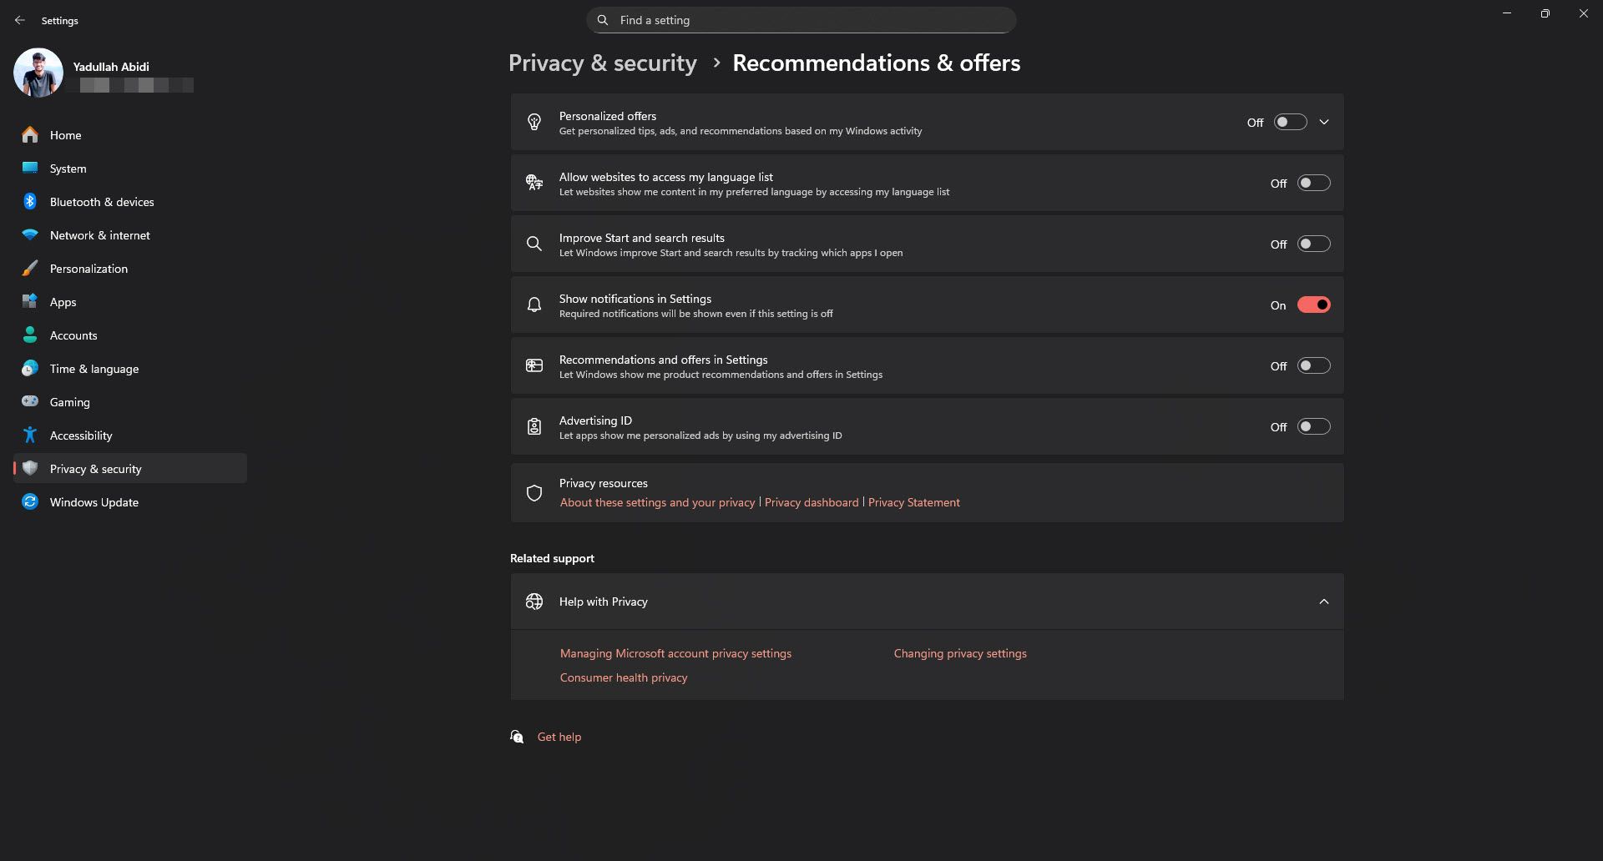Click the Advertising ID icon

tap(534, 426)
